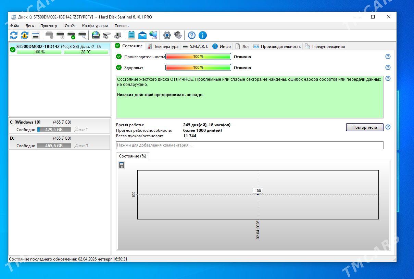Click the Здоровье 100% health bar
This screenshot has height=279, width=414.
[x=198, y=67]
